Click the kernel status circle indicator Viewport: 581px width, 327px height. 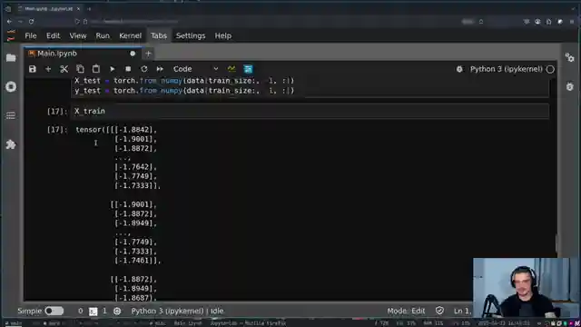coord(551,69)
